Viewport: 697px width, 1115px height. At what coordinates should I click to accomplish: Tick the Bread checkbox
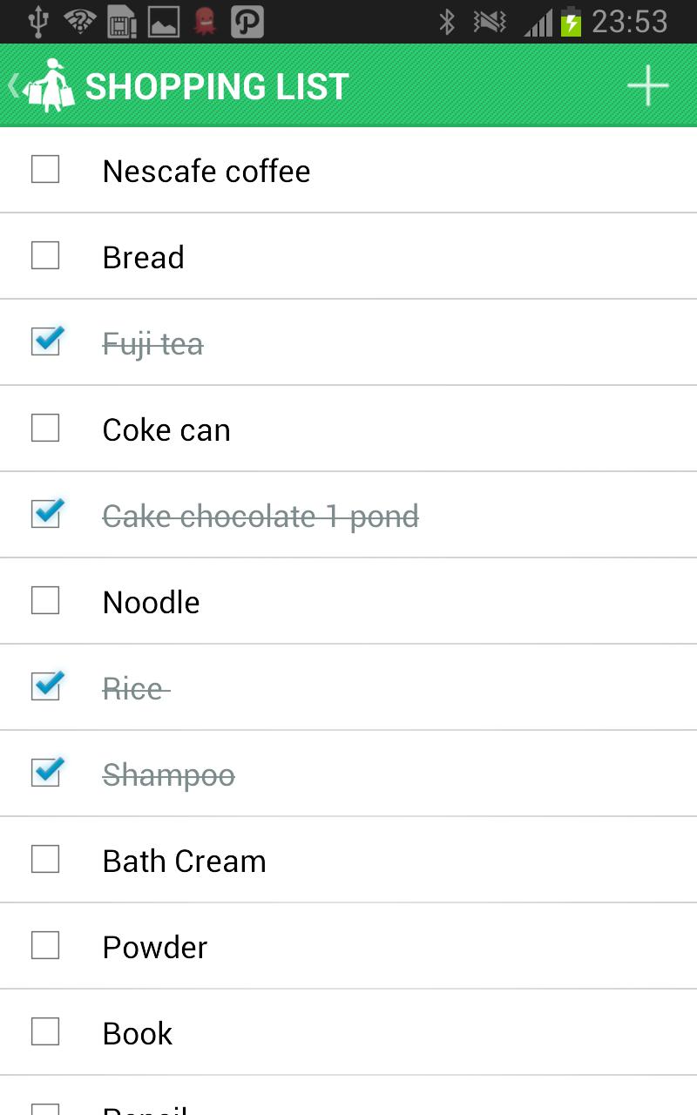(45, 255)
